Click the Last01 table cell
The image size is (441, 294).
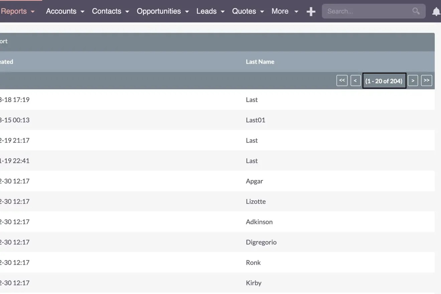pyautogui.click(x=256, y=120)
